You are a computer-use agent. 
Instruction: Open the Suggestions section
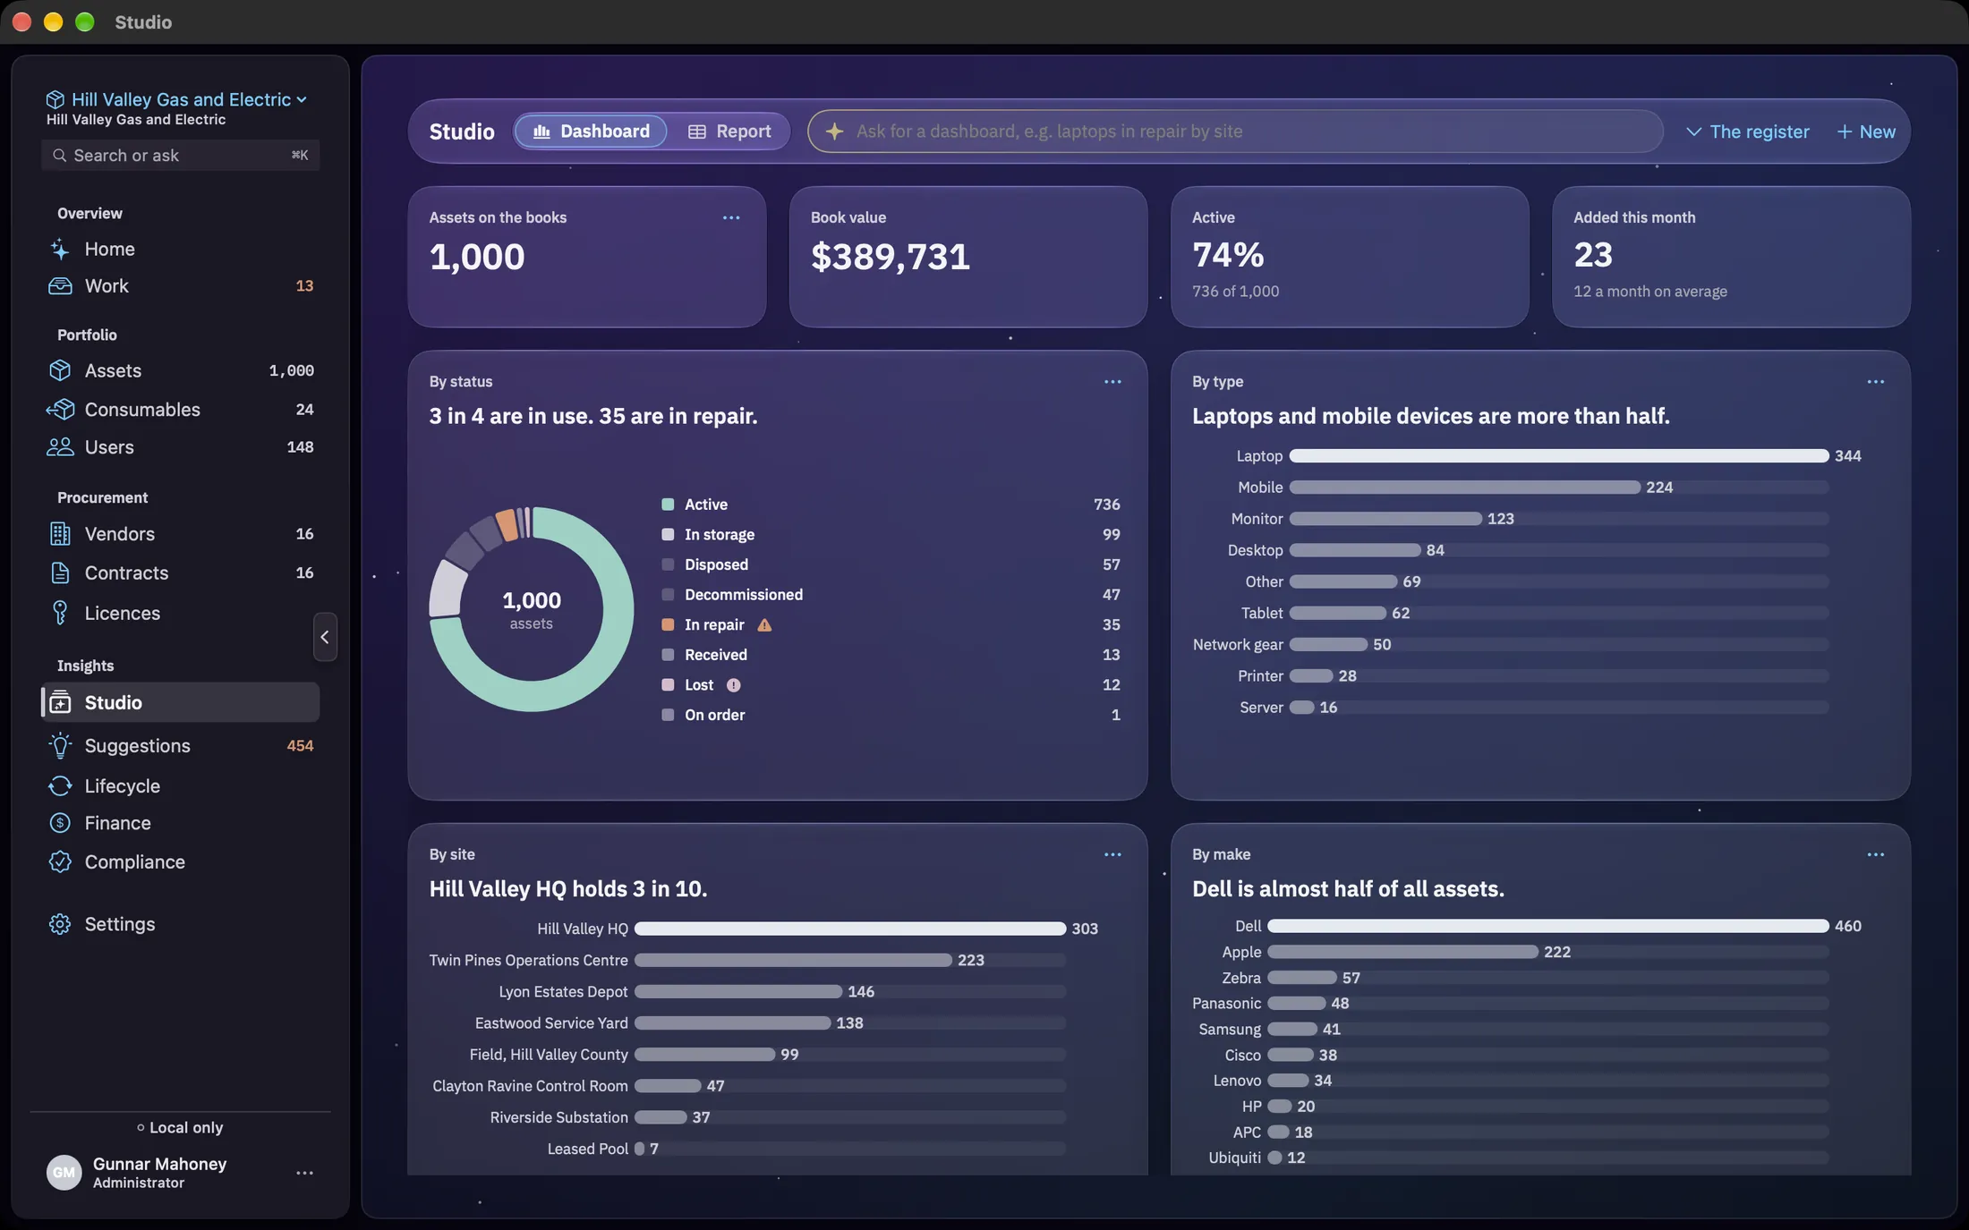pos(181,745)
